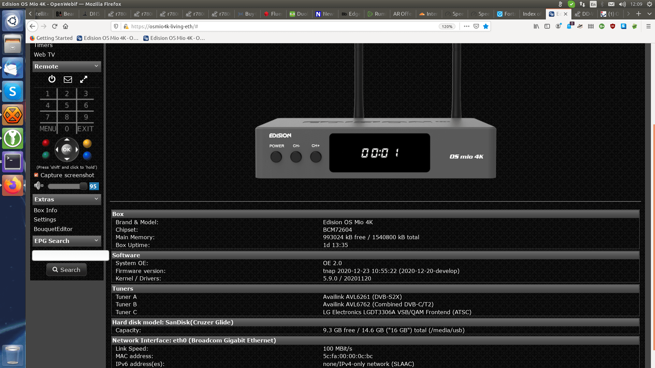This screenshot has width=655, height=368.
Task: Open the system volume indicator
Action: tap(622, 4)
